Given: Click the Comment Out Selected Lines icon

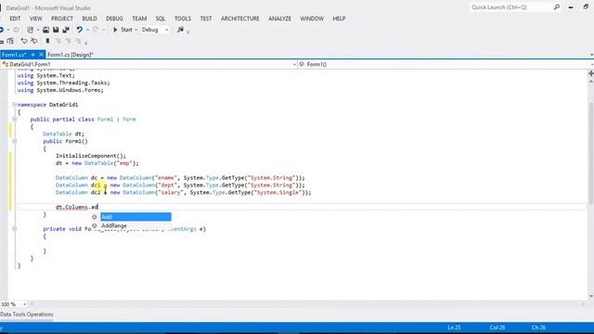Looking at the screenshot, I should [24, 41].
